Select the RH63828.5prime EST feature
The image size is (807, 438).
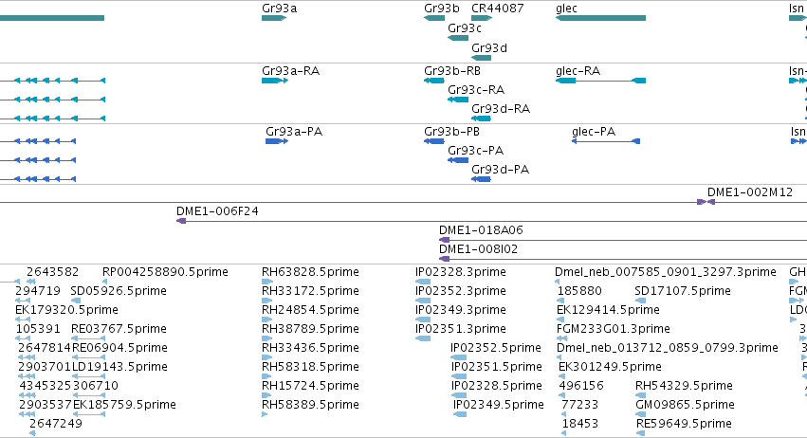point(267,282)
